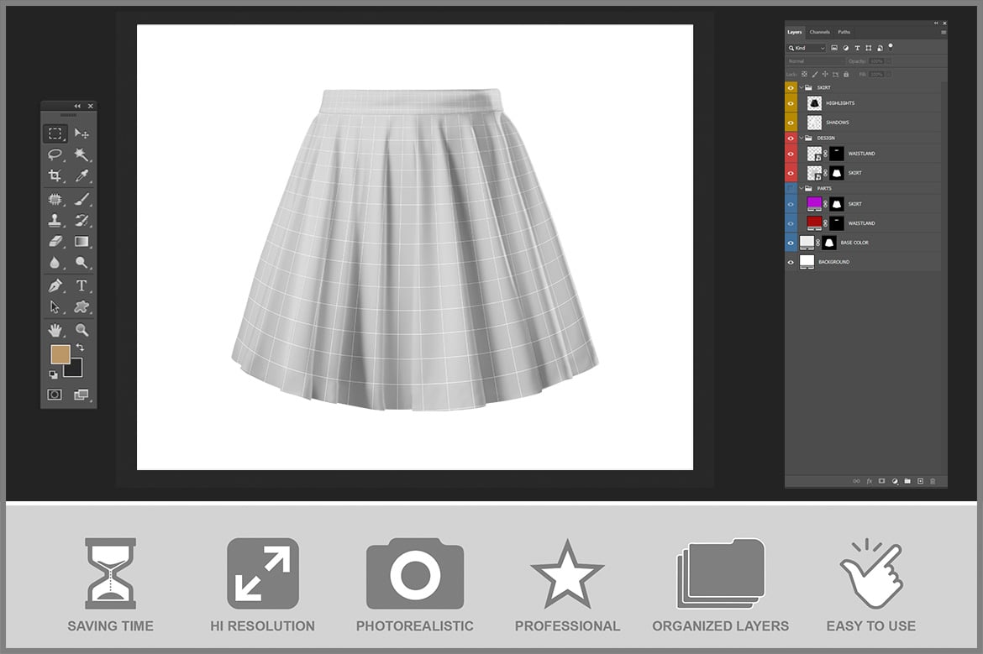Select the Path Selection arrow tool
Image resolution: width=983 pixels, height=654 pixels.
click(55, 307)
